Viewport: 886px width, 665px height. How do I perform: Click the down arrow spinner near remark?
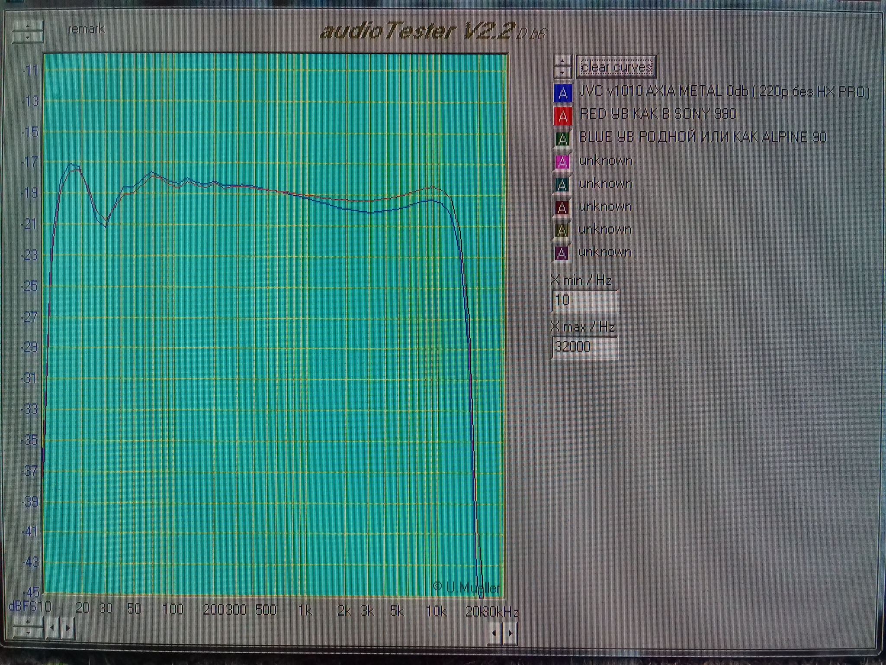(x=28, y=37)
